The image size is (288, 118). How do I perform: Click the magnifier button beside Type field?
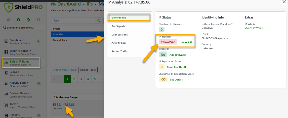click(98, 21)
